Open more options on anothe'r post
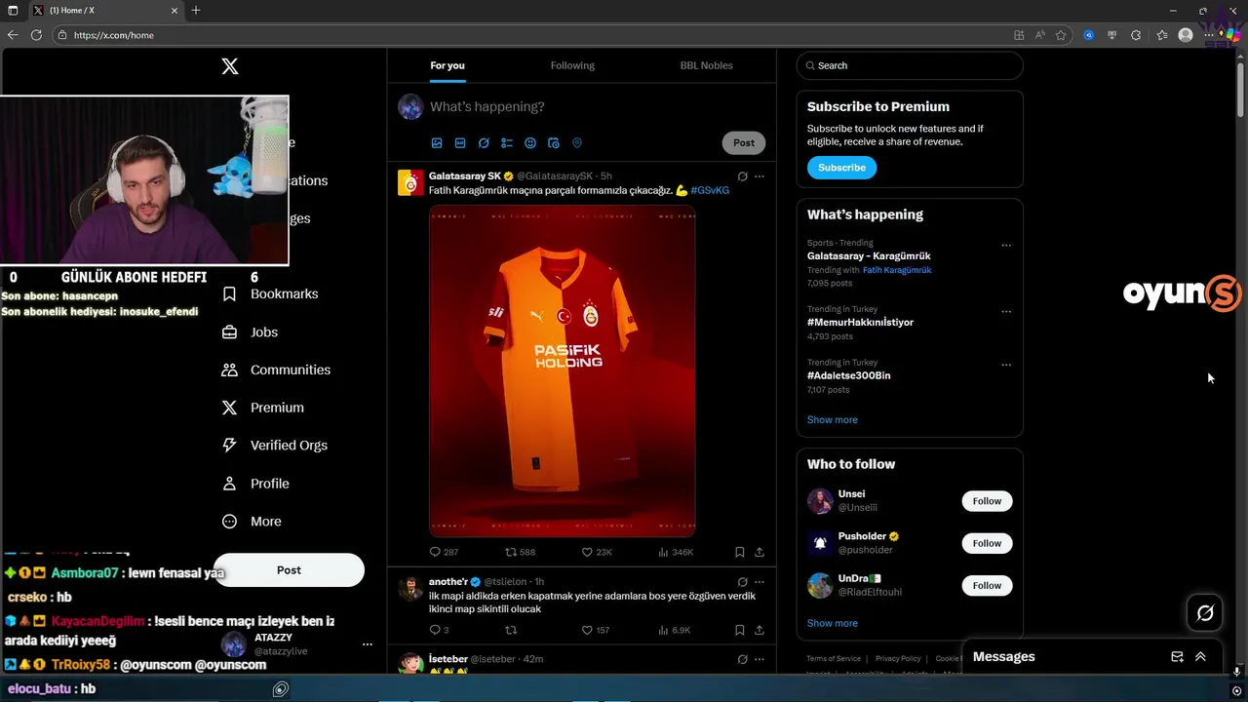Screen dimensions: 1248x702 (760, 582)
